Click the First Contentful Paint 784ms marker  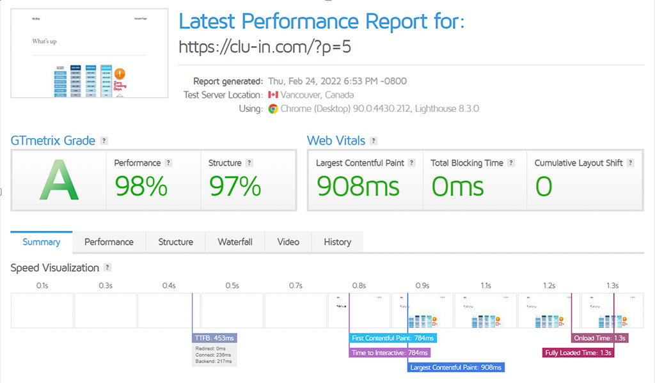[x=393, y=338]
